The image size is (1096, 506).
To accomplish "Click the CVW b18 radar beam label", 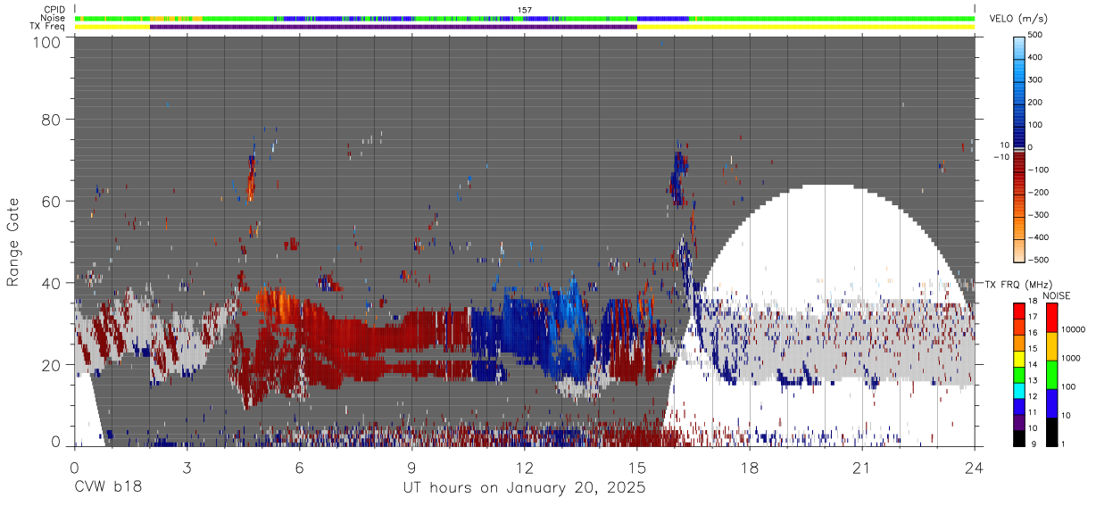I will click(x=107, y=488).
